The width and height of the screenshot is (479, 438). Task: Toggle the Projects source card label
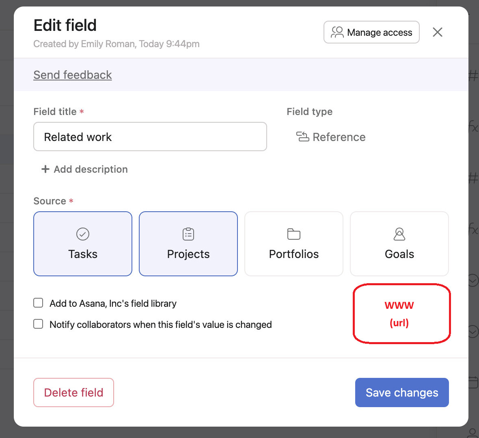pyautogui.click(x=188, y=254)
